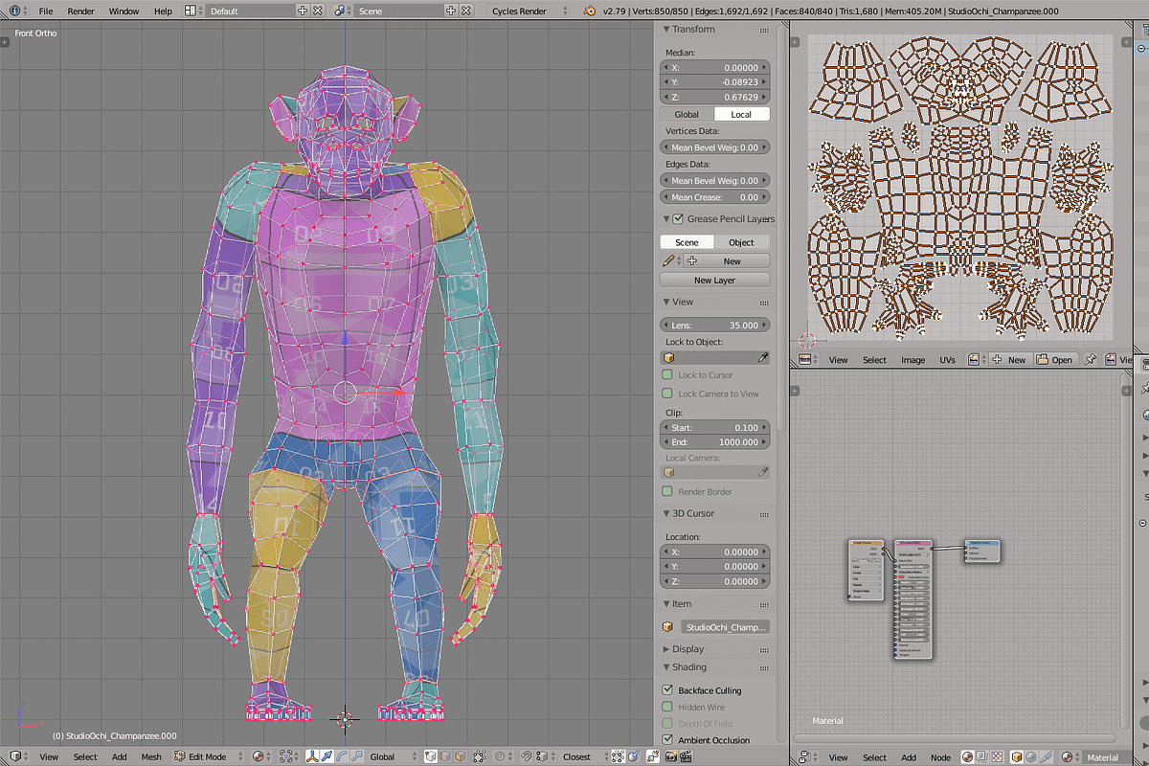Click the Blender info editor icon

click(x=15, y=11)
